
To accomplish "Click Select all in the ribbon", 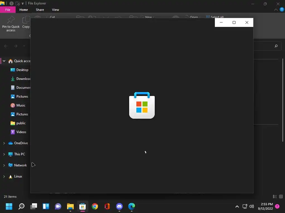I will point(215,17).
